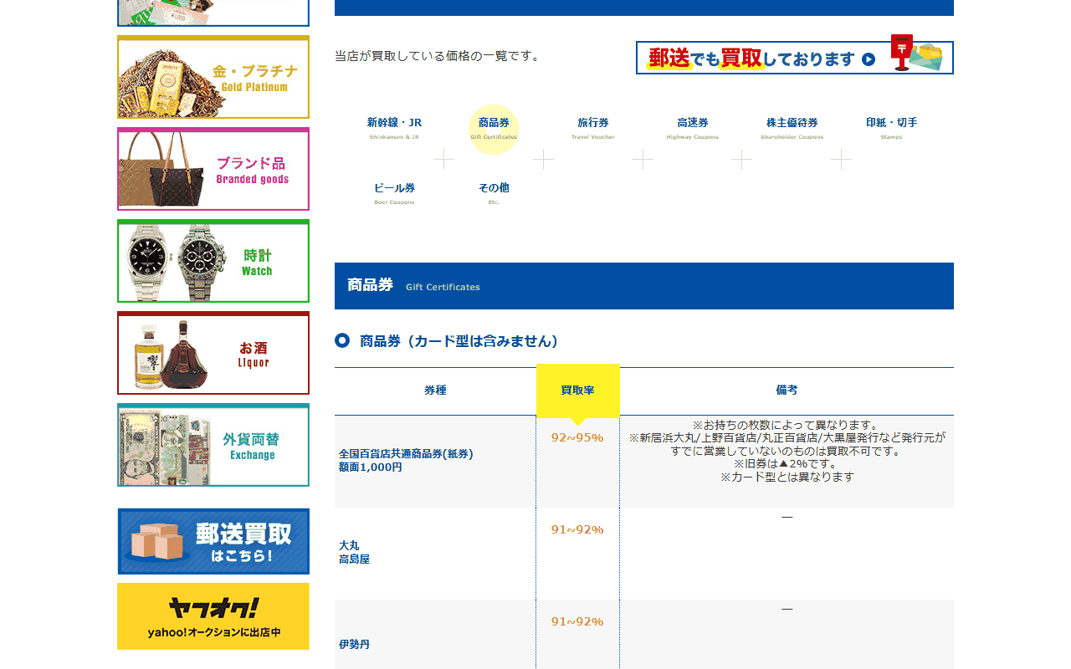Click the blue circle bullet beside 商品券 heading
1071x669 pixels.
341,340
